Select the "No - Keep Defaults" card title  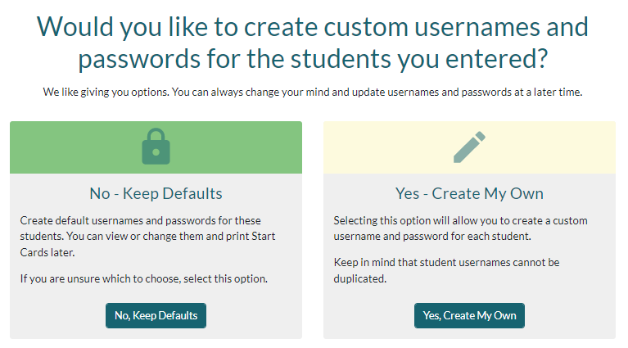point(156,194)
